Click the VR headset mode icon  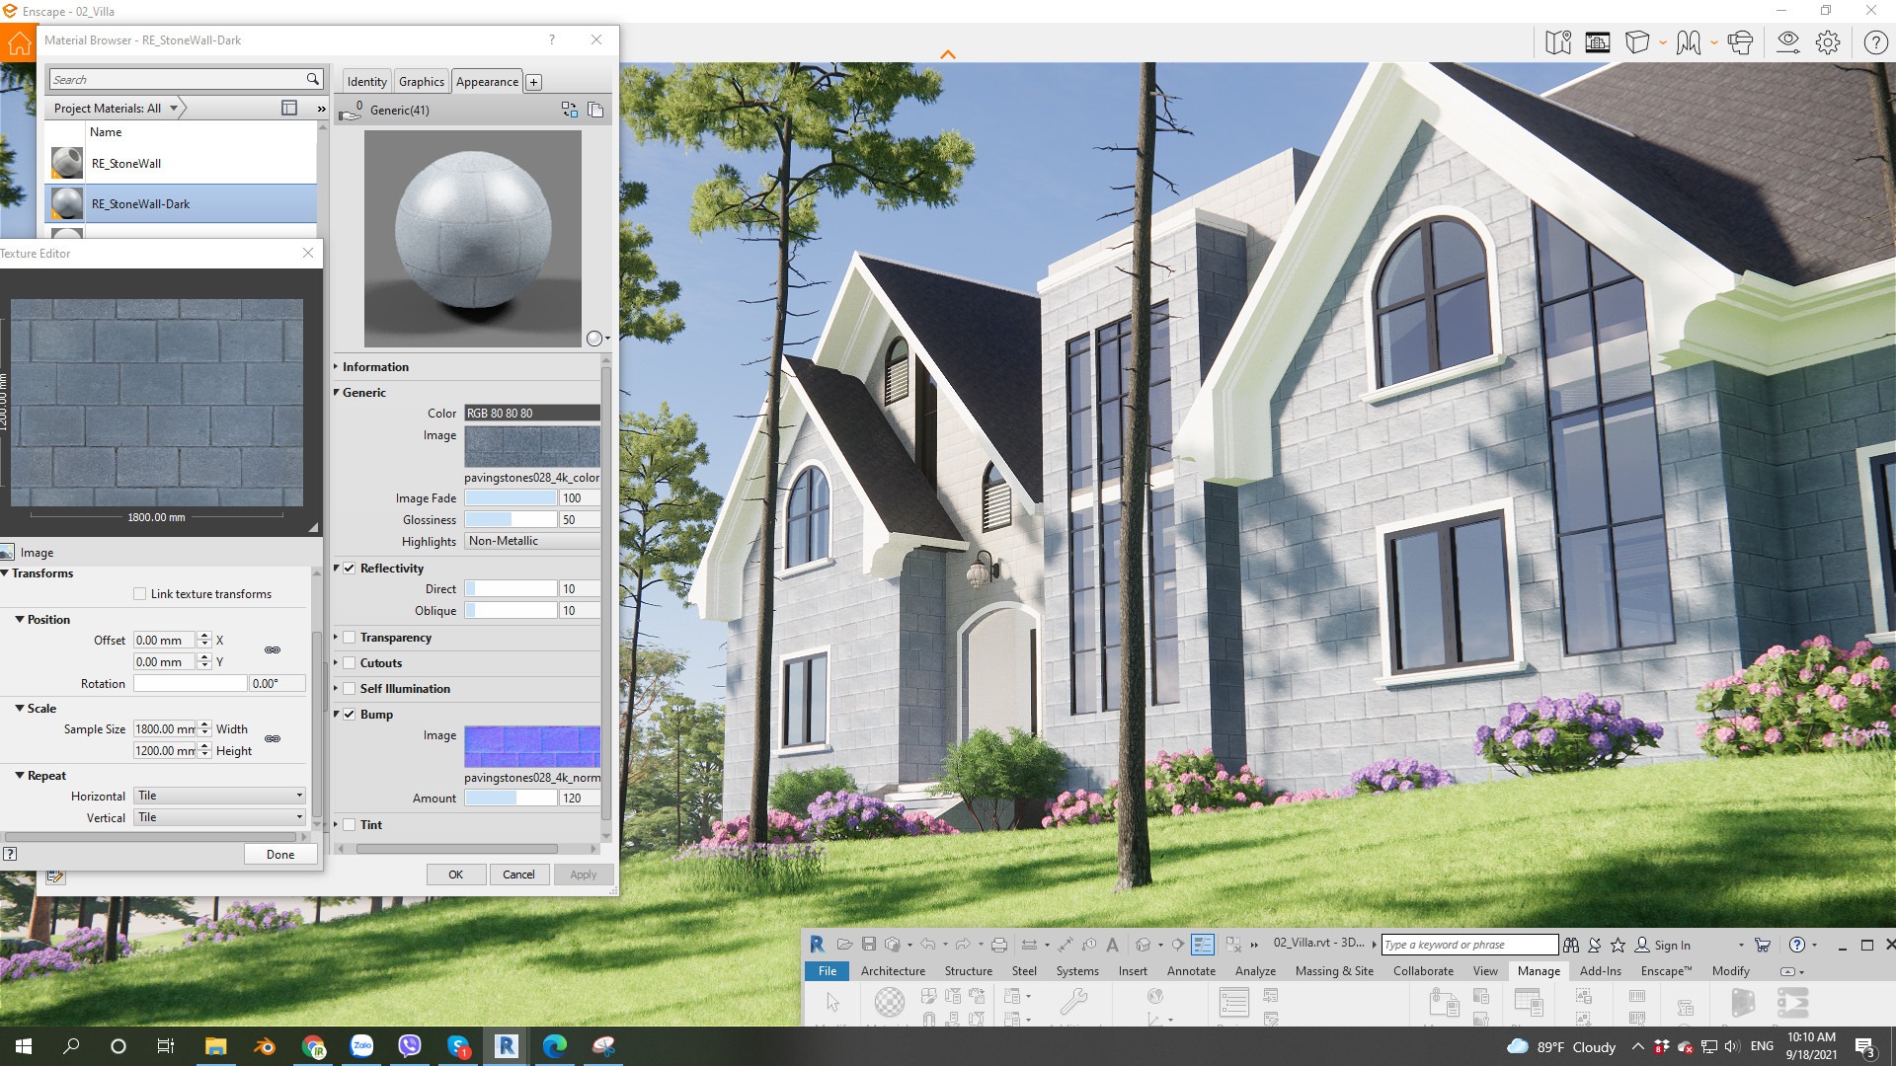[x=1740, y=42]
